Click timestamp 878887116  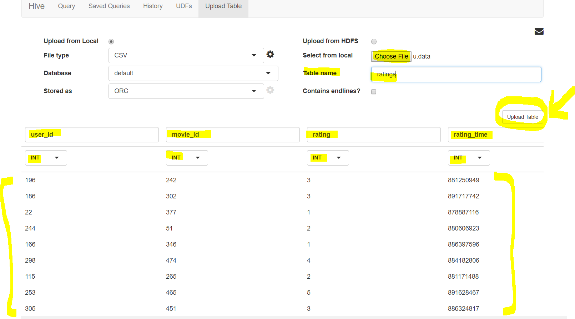[x=463, y=212]
